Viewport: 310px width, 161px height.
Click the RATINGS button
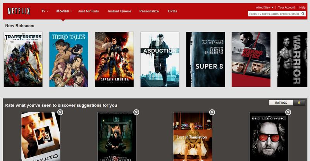click(x=281, y=103)
